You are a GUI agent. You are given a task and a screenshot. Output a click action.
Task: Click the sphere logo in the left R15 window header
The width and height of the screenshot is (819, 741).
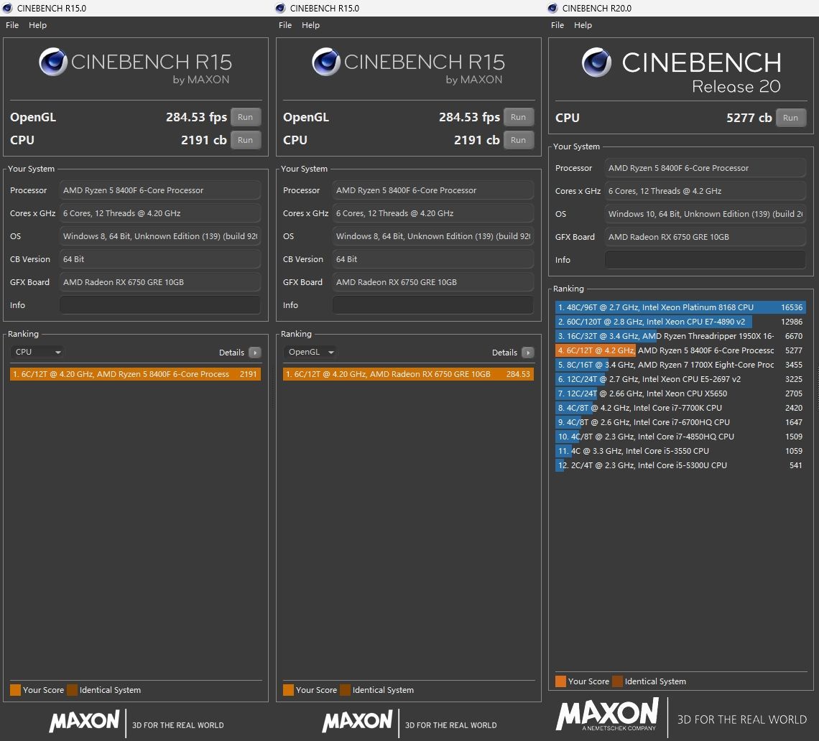[x=53, y=62]
